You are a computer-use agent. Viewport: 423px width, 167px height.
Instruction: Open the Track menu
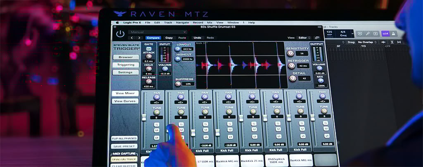coord(168,23)
